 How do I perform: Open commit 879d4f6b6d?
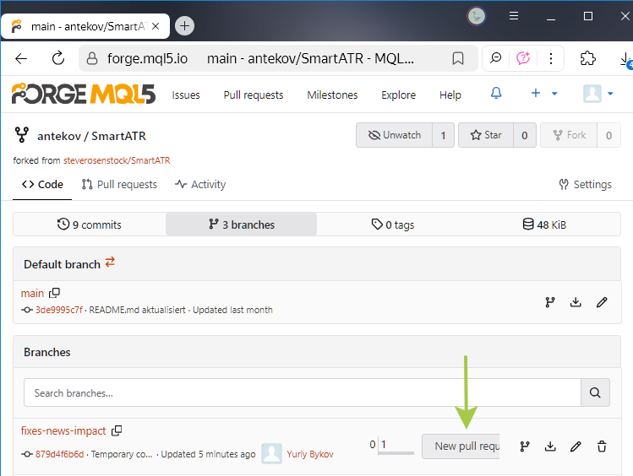tap(60, 454)
